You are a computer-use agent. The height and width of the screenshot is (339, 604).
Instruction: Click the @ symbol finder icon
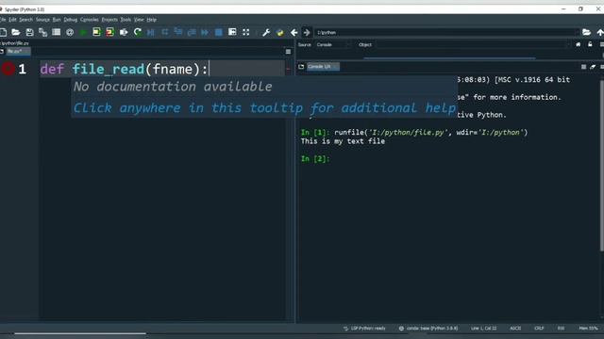point(70,32)
